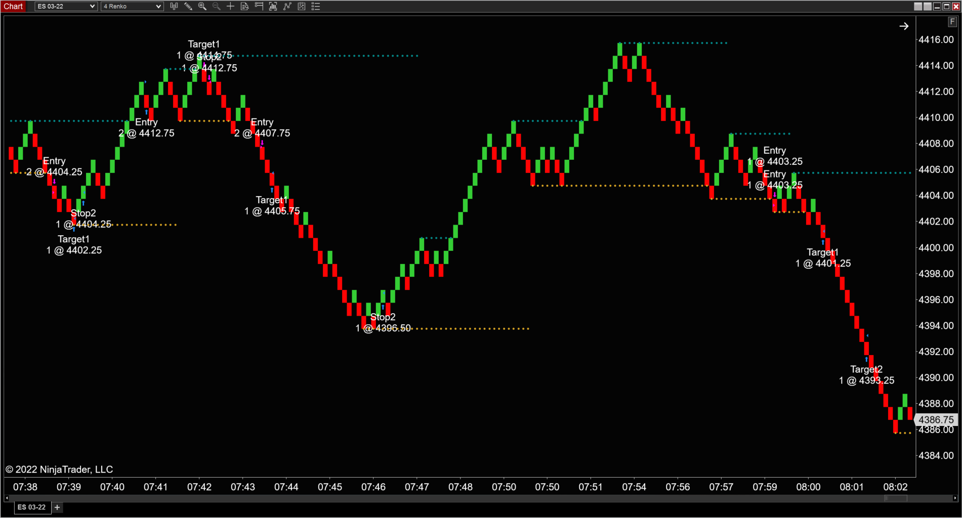This screenshot has height=518, width=962.
Task: Select the ES 03-22 chart tab
Action: pos(32,507)
